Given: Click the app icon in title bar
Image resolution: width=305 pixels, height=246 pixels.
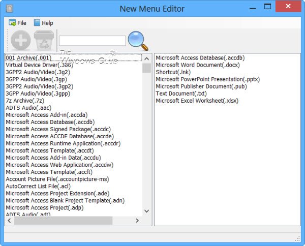Looking at the screenshot, I should [x=9, y=9].
